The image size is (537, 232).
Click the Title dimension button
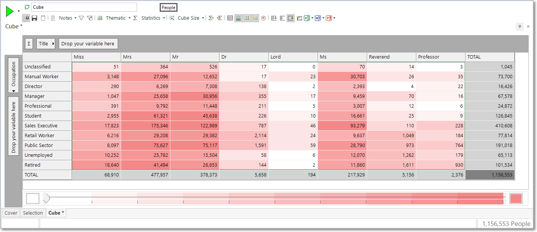pyautogui.click(x=46, y=44)
